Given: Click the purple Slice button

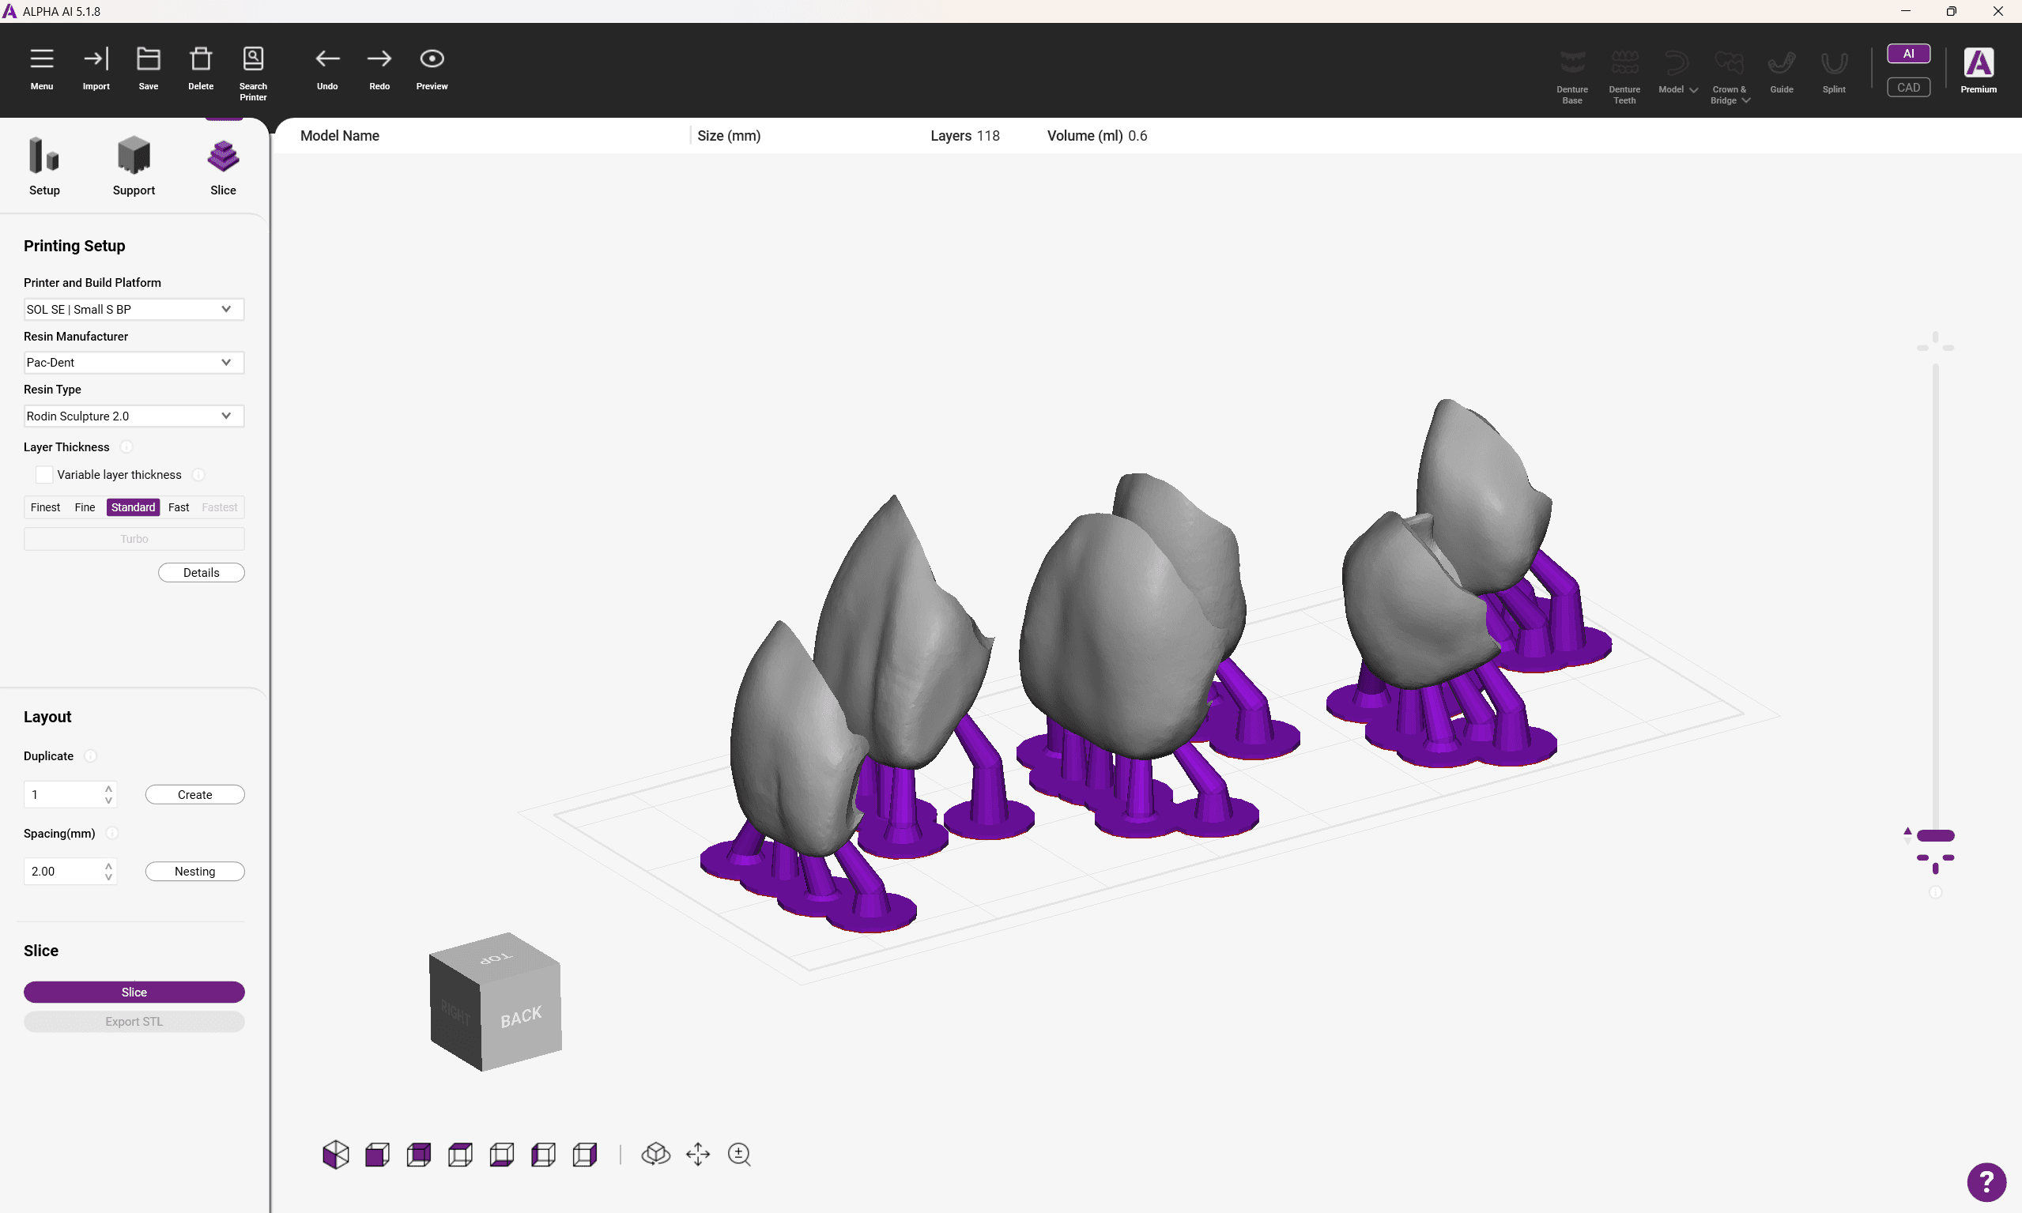Looking at the screenshot, I should point(134,993).
